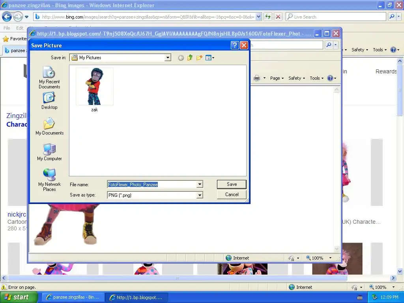Click Print icon in popup IE window
This screenshot has height=303, width=404.
[257, 78]
